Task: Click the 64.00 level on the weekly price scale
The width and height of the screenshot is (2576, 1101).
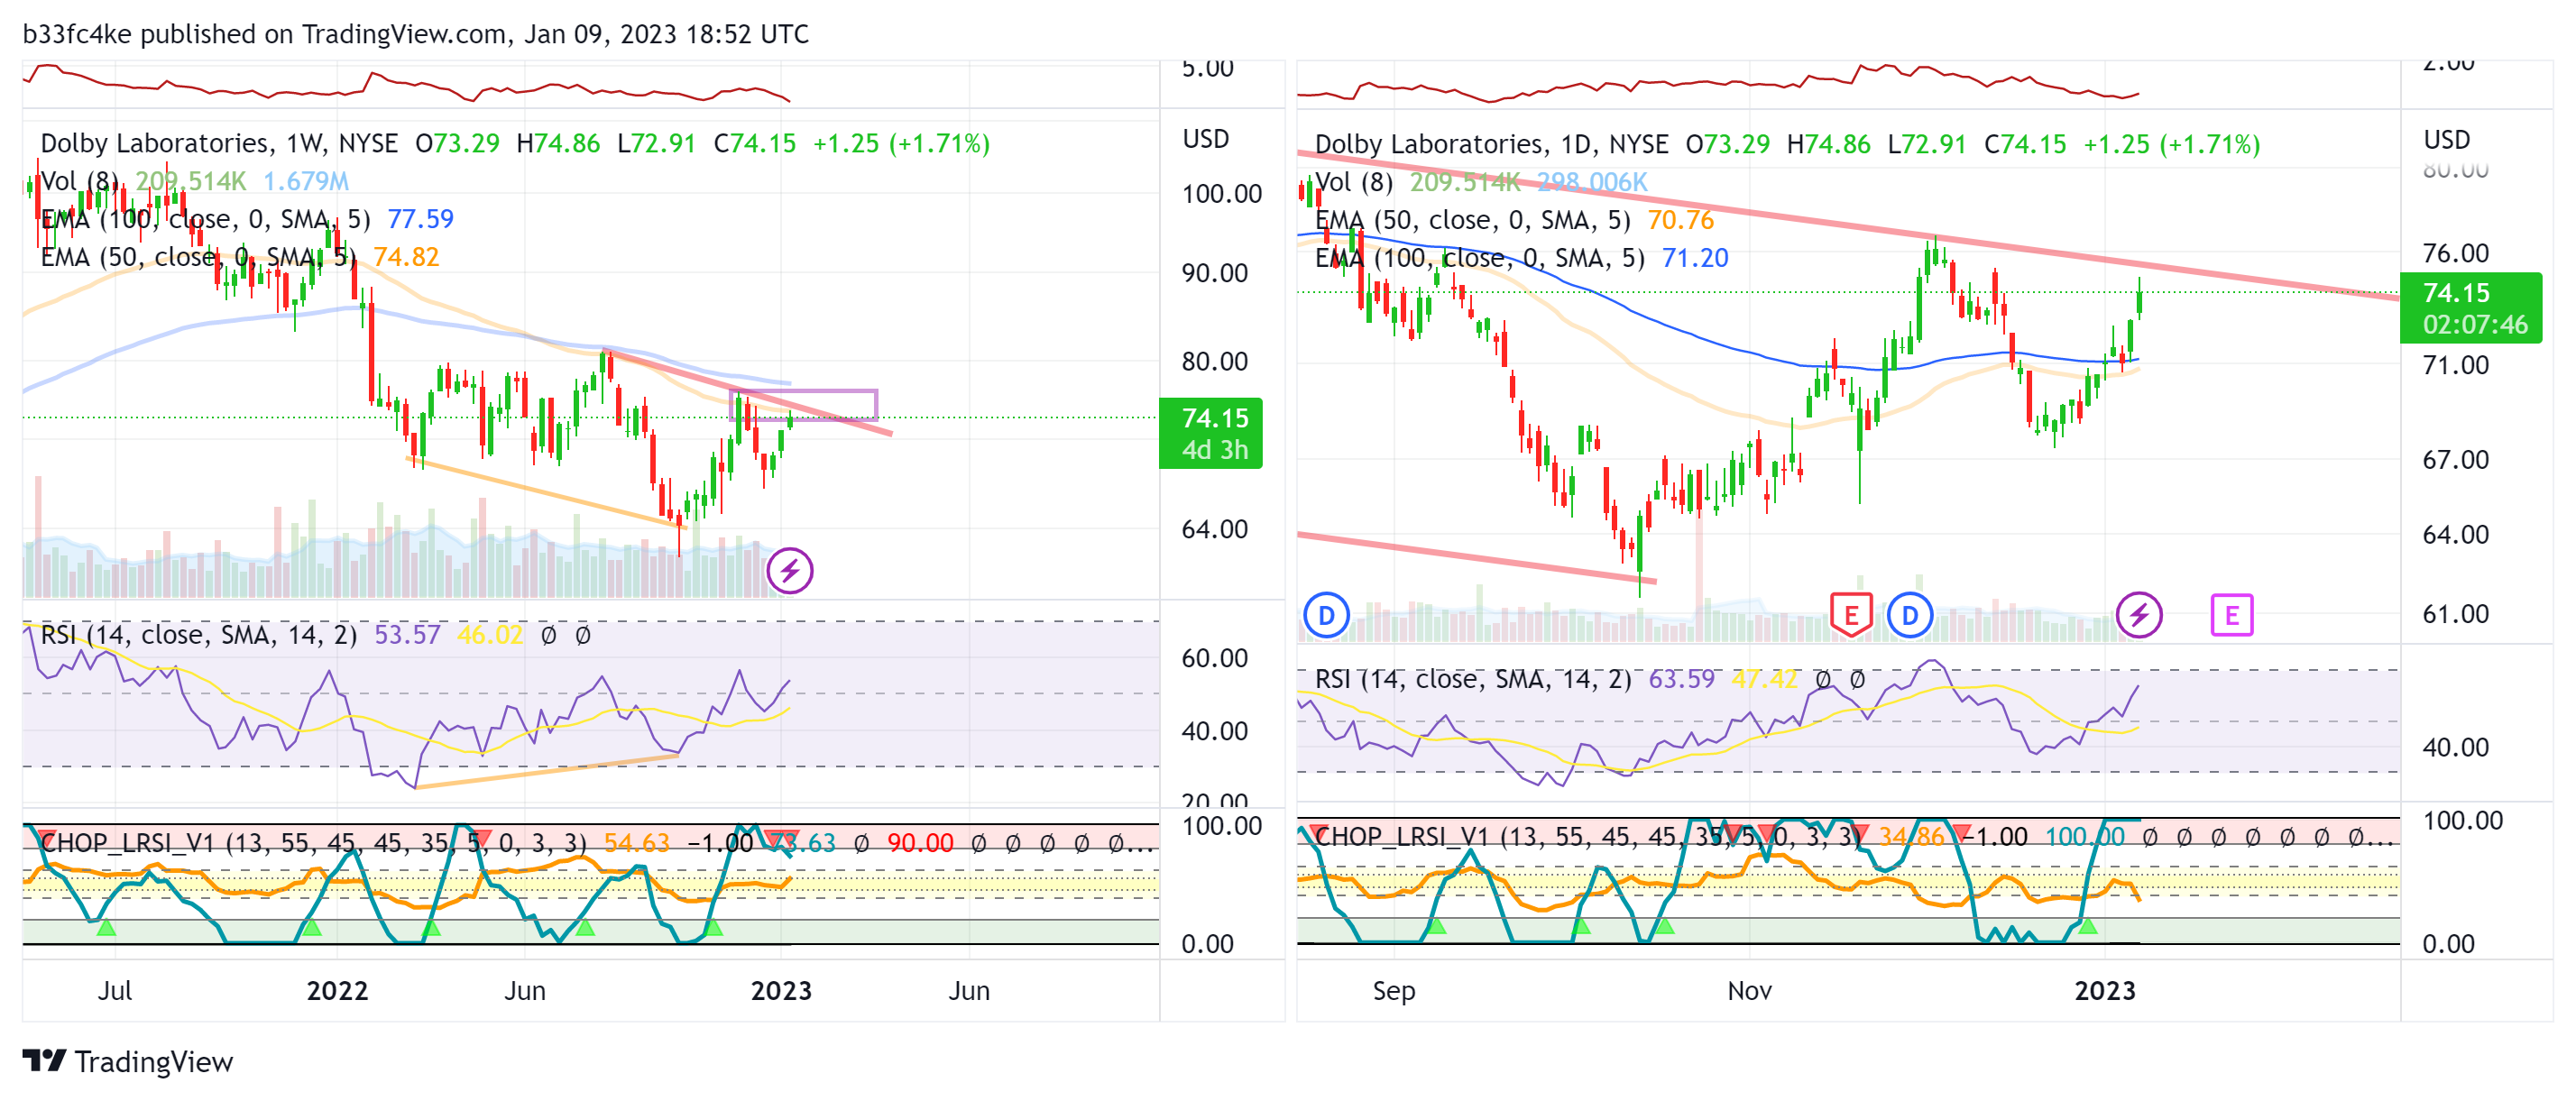Action: (x=1214, y=529)
